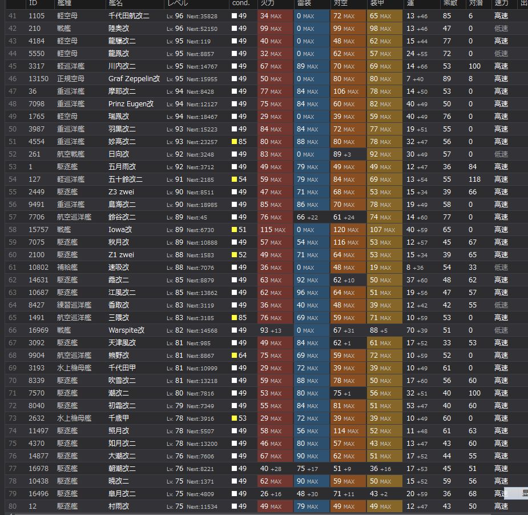This screenshot has height=515, width=528.
Task: Click white condition icon in Warspite改 row
Action: pyautogui.click(x=235, y=330)
